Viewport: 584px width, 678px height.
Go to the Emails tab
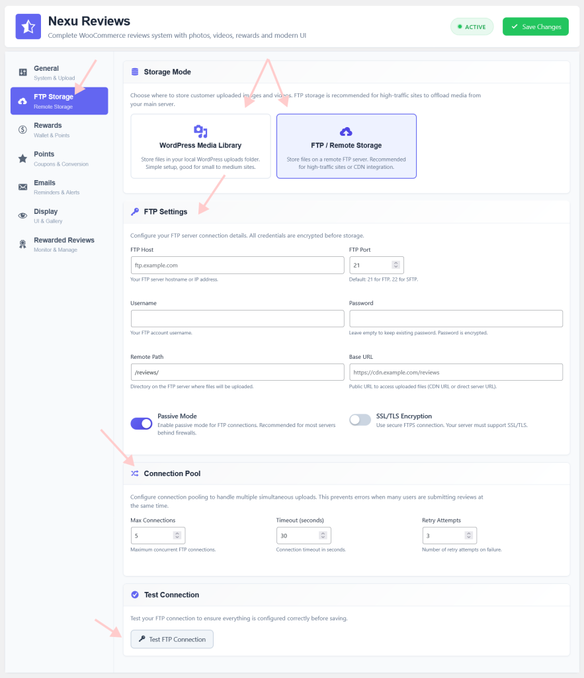pyautogui.click(x=59, y=187)
